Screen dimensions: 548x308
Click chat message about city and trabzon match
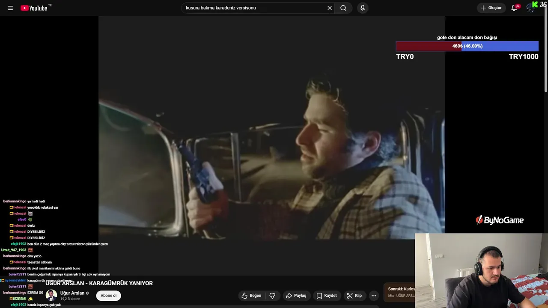68,244
